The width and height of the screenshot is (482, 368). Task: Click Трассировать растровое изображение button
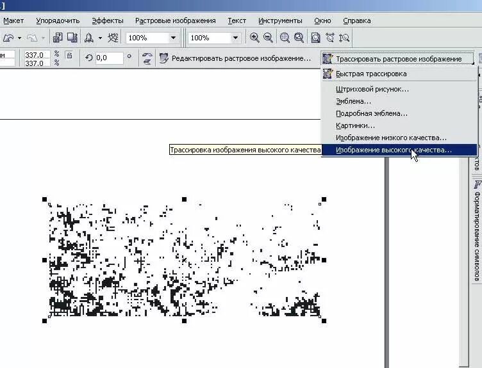click(x=397, y=58)
